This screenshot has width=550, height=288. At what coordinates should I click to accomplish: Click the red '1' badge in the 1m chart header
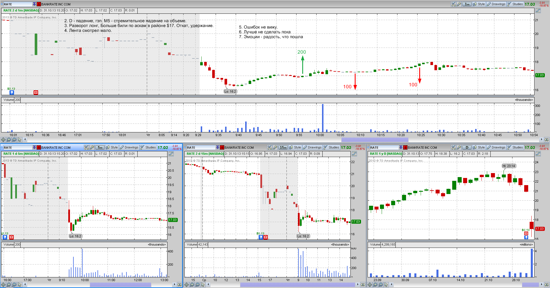pyautogui.click(x=39, y=4)
